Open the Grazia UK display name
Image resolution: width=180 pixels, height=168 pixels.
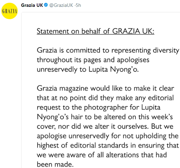pyautogui.click(x=32, y=5)
